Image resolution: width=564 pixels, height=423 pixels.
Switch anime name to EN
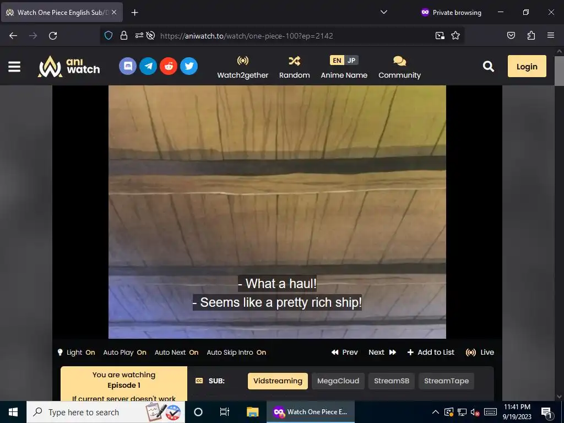coord(337,61)
